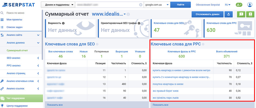Select the Все ключевые слова tab

[60, 52]
